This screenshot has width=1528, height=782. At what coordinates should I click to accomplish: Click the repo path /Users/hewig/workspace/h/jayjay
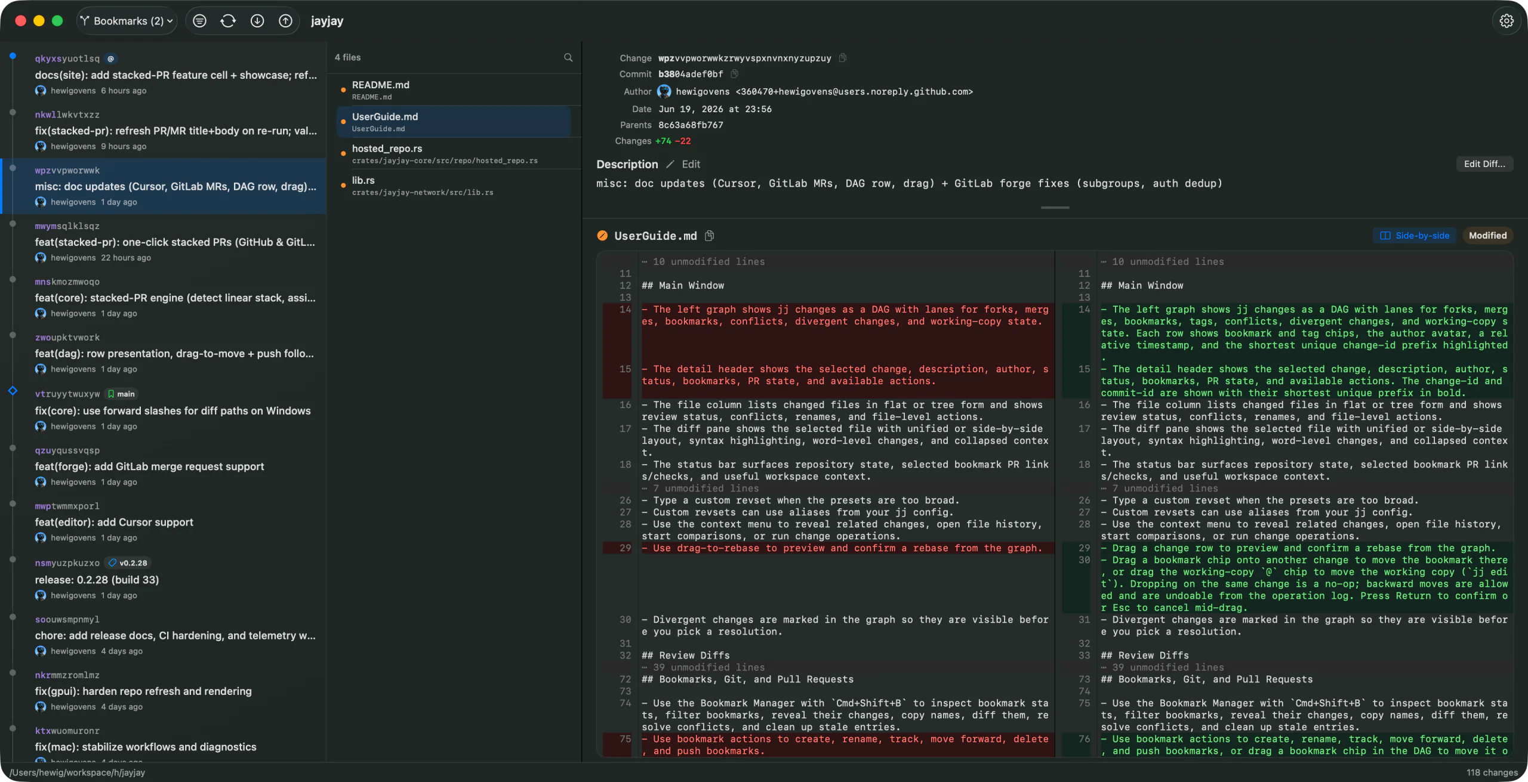(77, 772)
